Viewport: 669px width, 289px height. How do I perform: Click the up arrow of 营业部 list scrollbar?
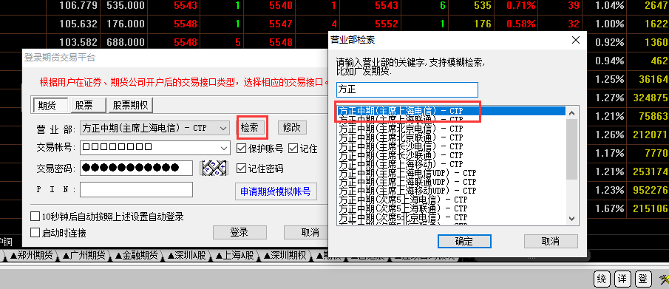[x=572, y=112]
